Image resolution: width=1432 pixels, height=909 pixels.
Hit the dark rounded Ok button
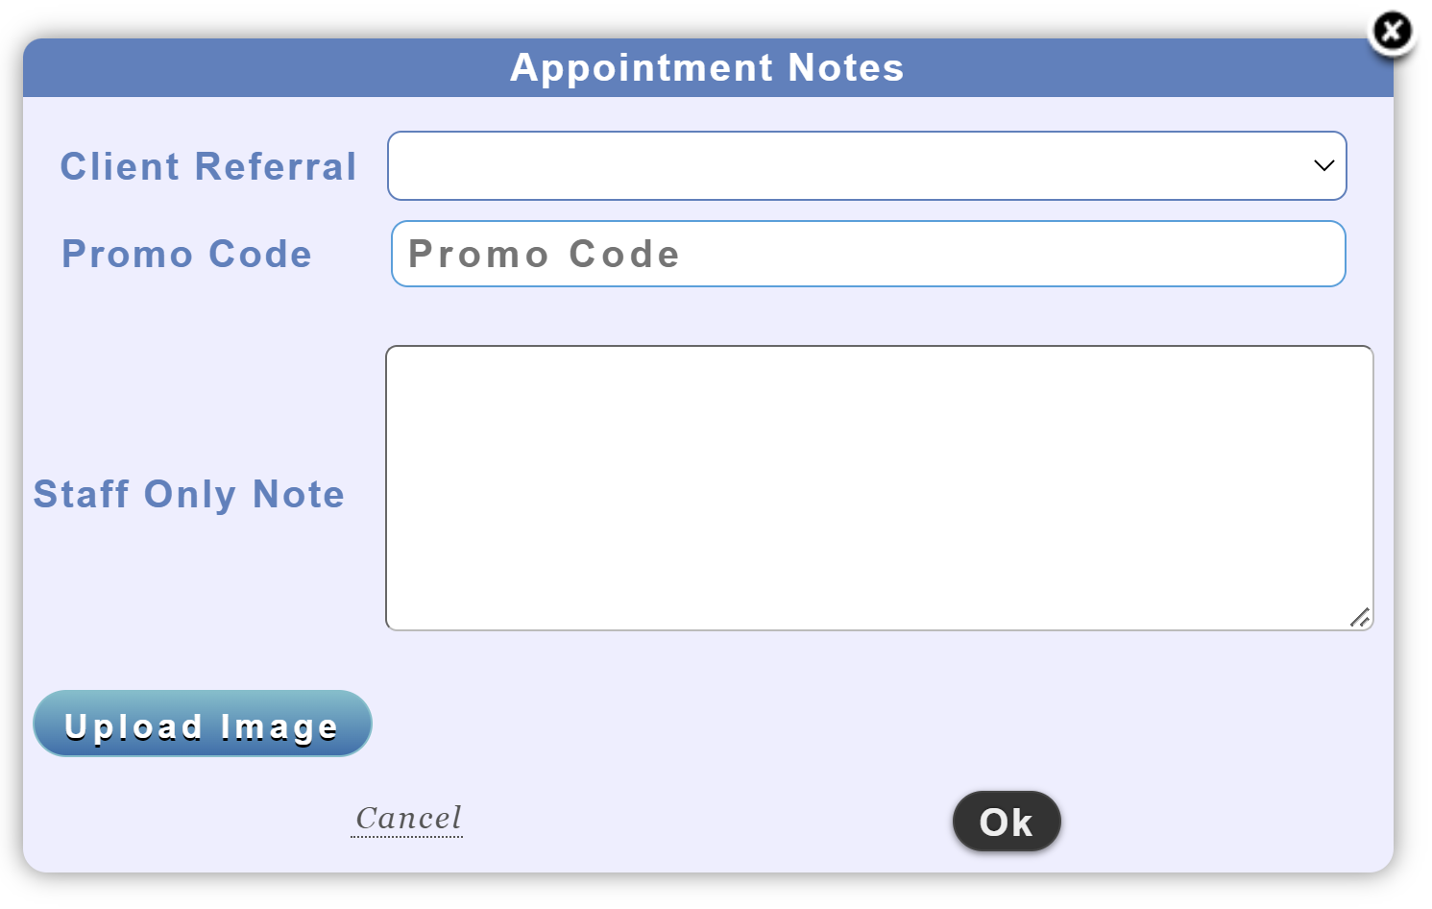click(x=1007, y=822)
